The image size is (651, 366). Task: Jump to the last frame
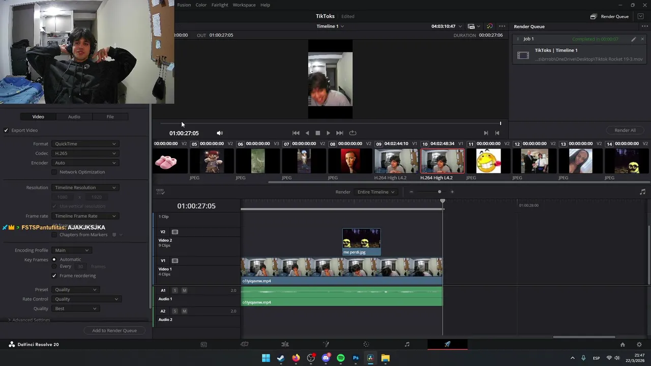point(340,133)
